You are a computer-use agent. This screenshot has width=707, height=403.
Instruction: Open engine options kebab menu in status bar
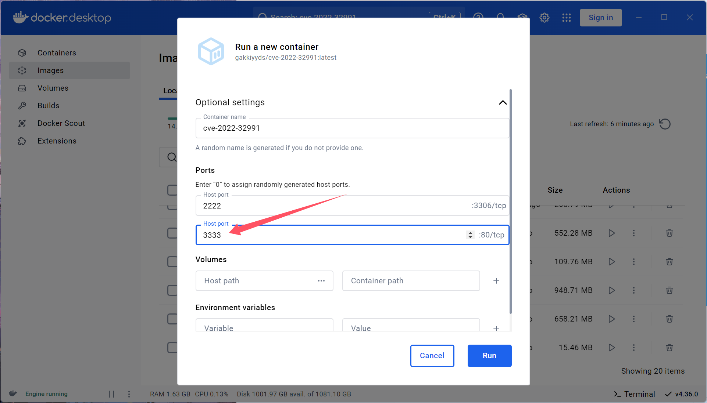[x=129, y=394]
